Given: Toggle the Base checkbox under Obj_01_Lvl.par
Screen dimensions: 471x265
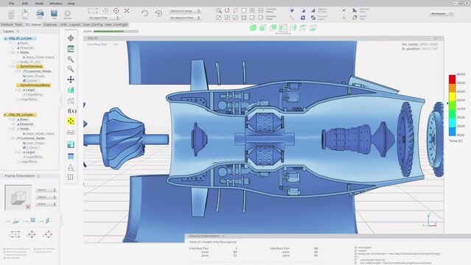Looking at the screenshot, I should (13, 43).
